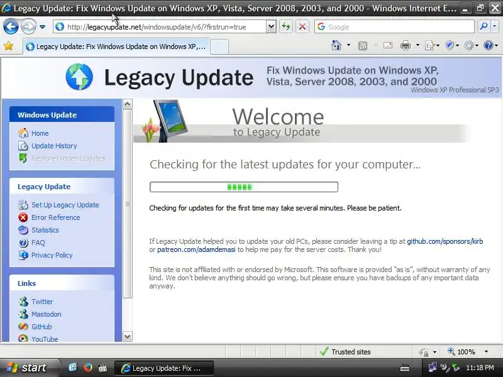
Task: Open the Twitter link
Action: (x=42, y=302)
